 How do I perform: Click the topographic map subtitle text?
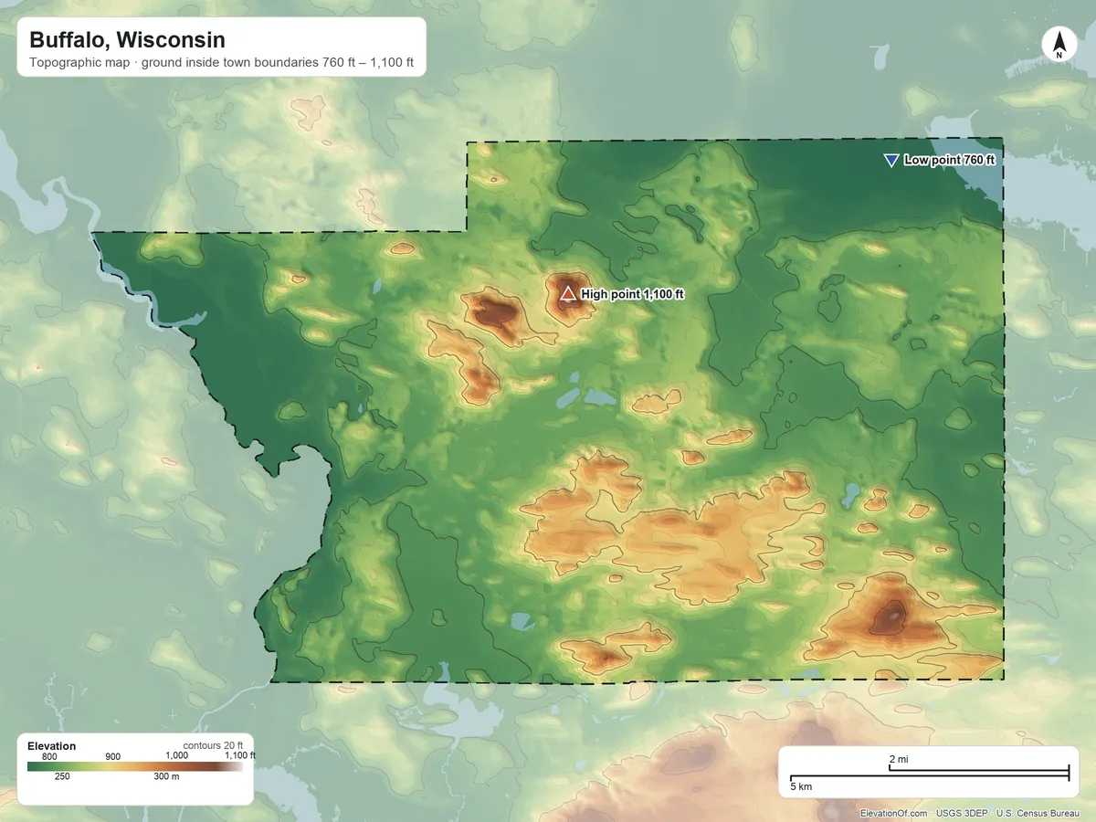tap(222, 63)
